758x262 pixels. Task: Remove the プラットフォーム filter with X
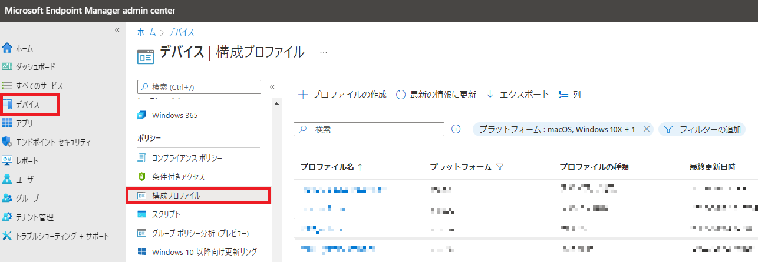pyautogui.click(x=647, y=129)
